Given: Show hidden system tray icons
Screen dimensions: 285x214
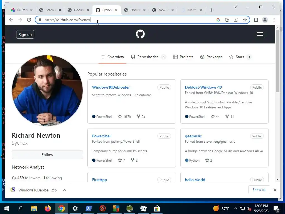Looking at the screenshot, I should click(235, 208).
